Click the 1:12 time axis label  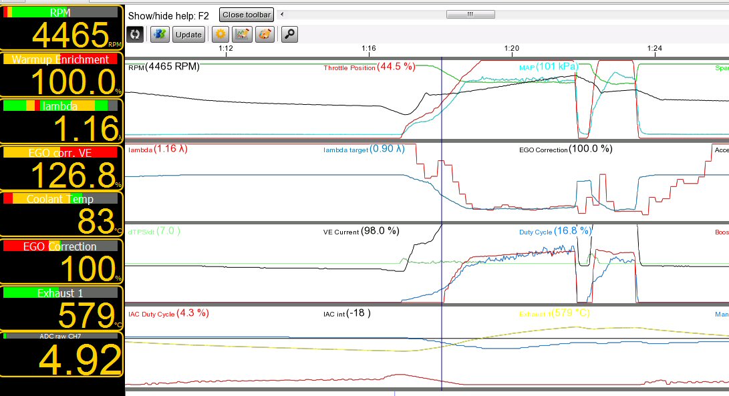tap(226, 48)
